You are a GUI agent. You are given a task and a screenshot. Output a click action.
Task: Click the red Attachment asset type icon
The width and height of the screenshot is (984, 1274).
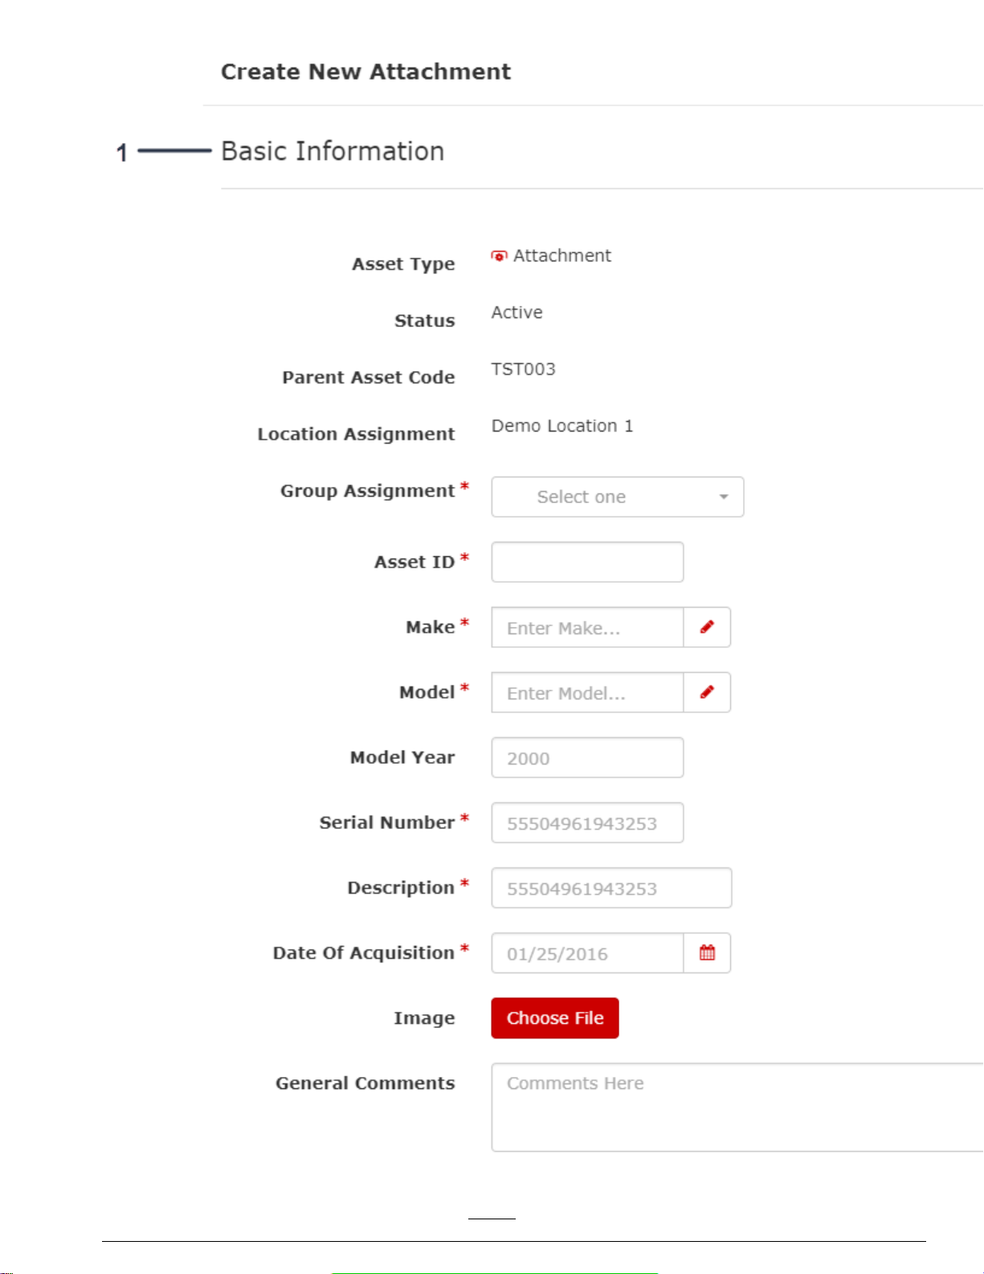tap(499, 256)
